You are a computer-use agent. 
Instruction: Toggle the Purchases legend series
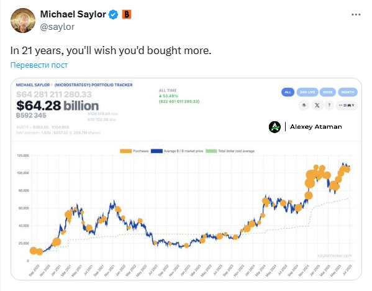coord(134,151)
